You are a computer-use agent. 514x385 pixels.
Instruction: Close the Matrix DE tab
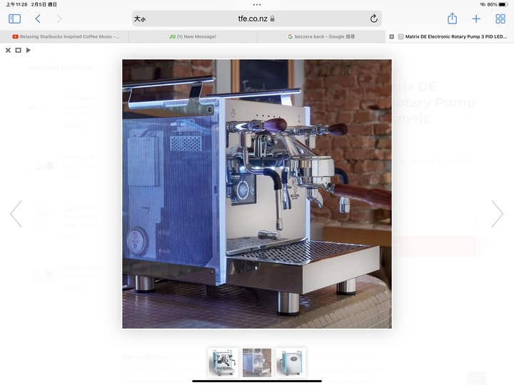pos(391,36)
